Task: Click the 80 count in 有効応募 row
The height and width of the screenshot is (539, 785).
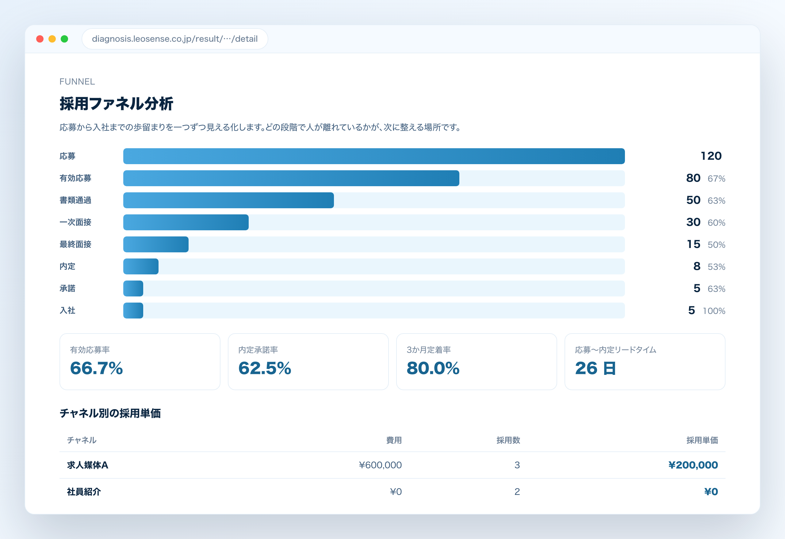Action: 693,178
